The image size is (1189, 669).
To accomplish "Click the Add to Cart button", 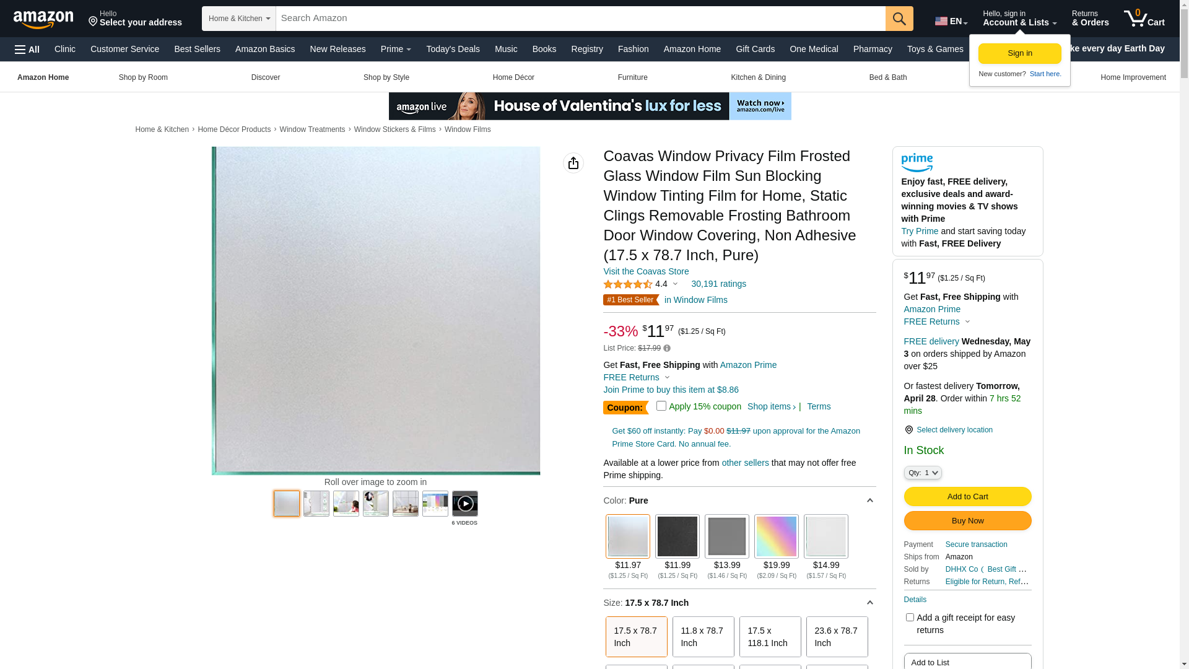I will 967,496.
